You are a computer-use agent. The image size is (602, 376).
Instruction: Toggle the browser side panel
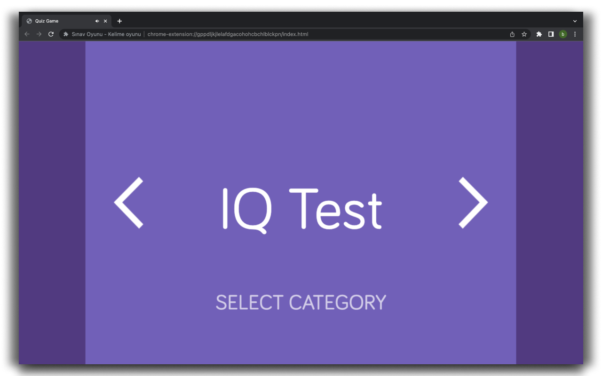click(551, 34)
